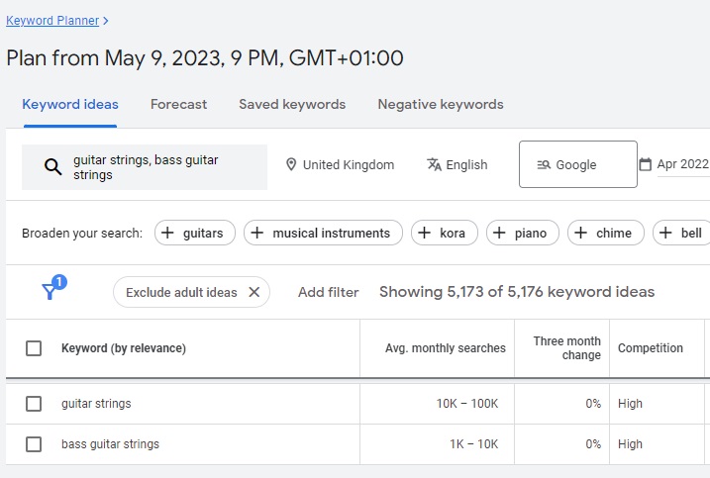Viewport: 710px width, 478px height.
Task: Click the language translate icon
Action: pyautogui.click(x=434, y=164)
